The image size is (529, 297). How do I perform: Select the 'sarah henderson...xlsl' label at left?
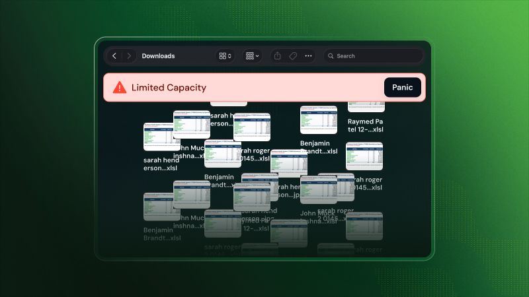[x=161, y=164]
